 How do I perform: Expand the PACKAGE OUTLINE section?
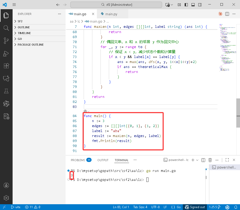point(39,45)
